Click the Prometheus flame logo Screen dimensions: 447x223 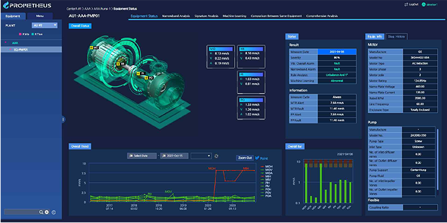pyautogui.click(x=6, y=6)
